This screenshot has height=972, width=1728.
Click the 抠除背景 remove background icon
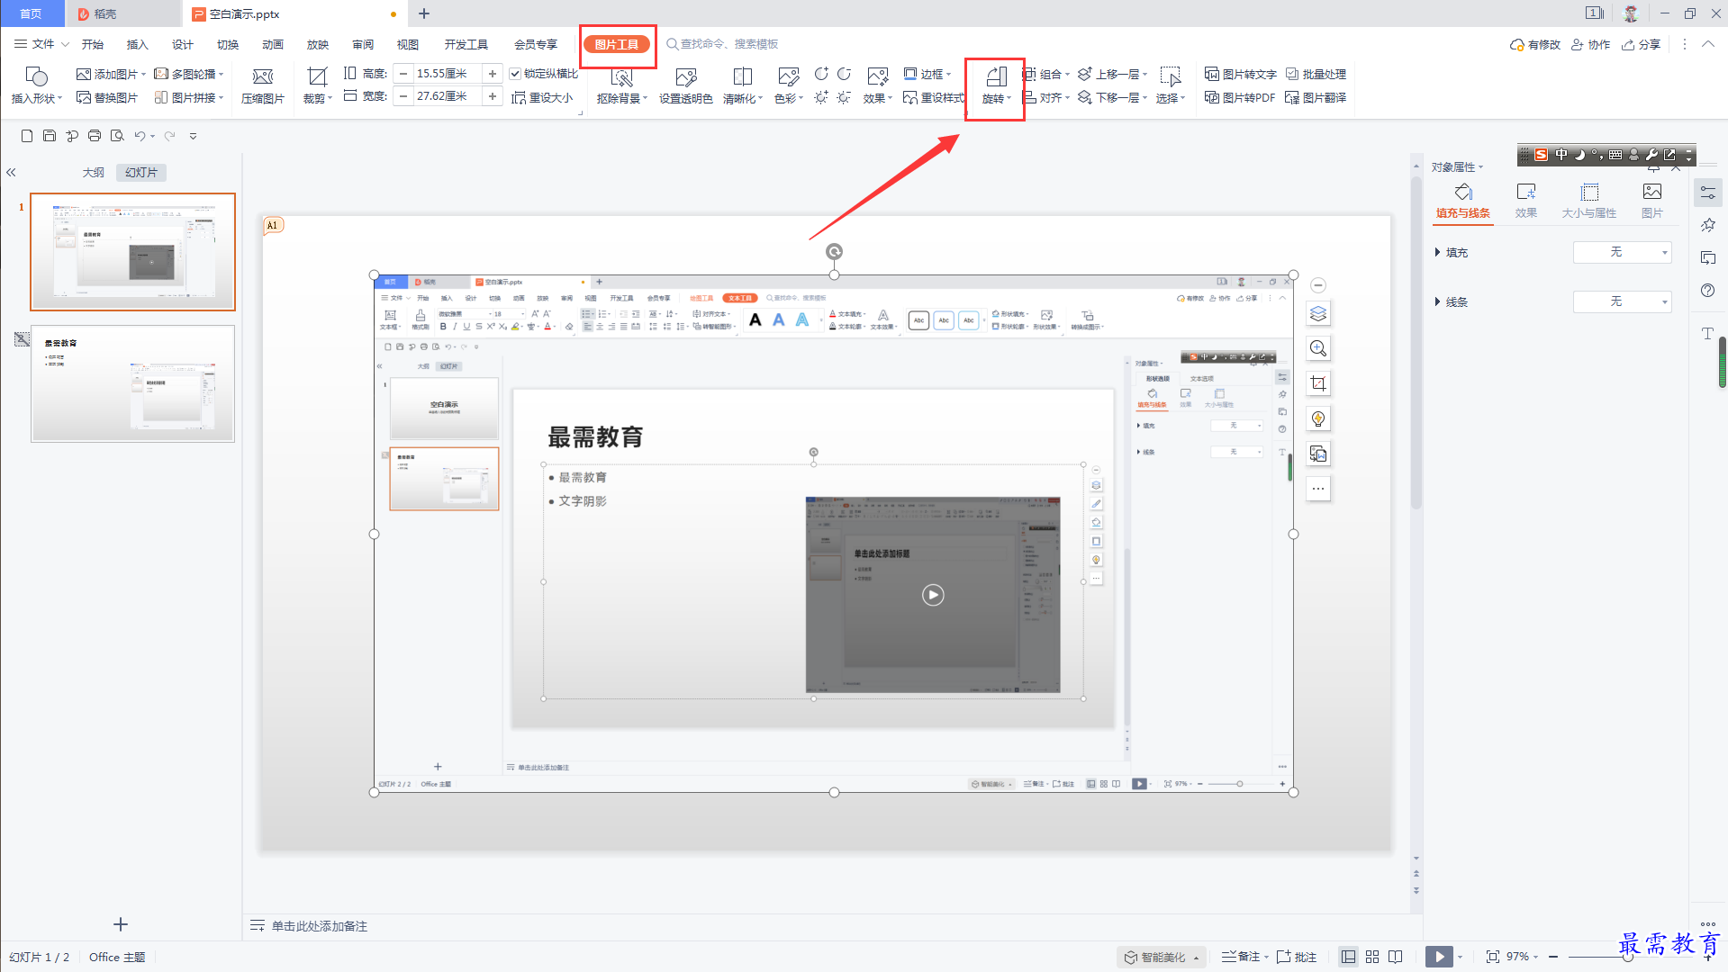point(622,86)
